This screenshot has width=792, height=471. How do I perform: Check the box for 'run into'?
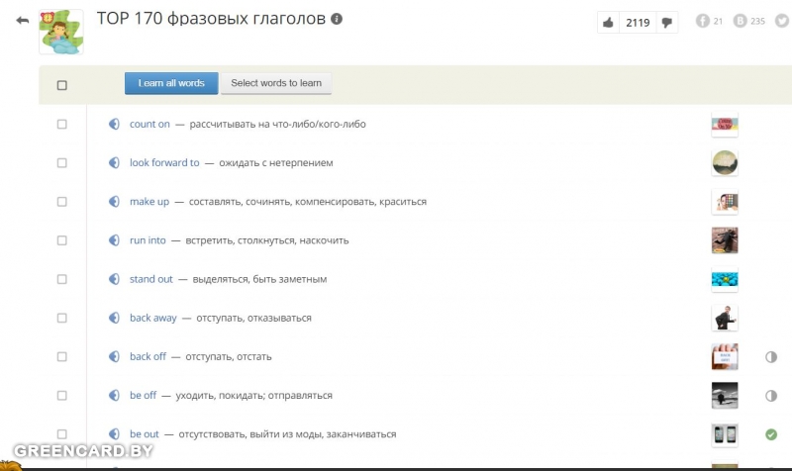point(61,240)
